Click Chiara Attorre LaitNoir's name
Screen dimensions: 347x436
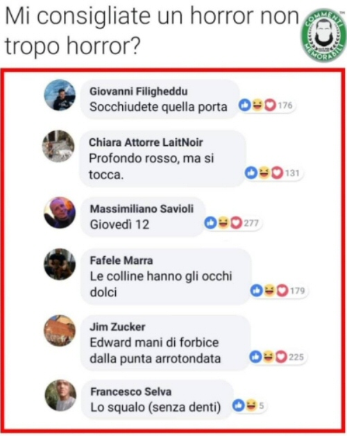click(146, 142)
